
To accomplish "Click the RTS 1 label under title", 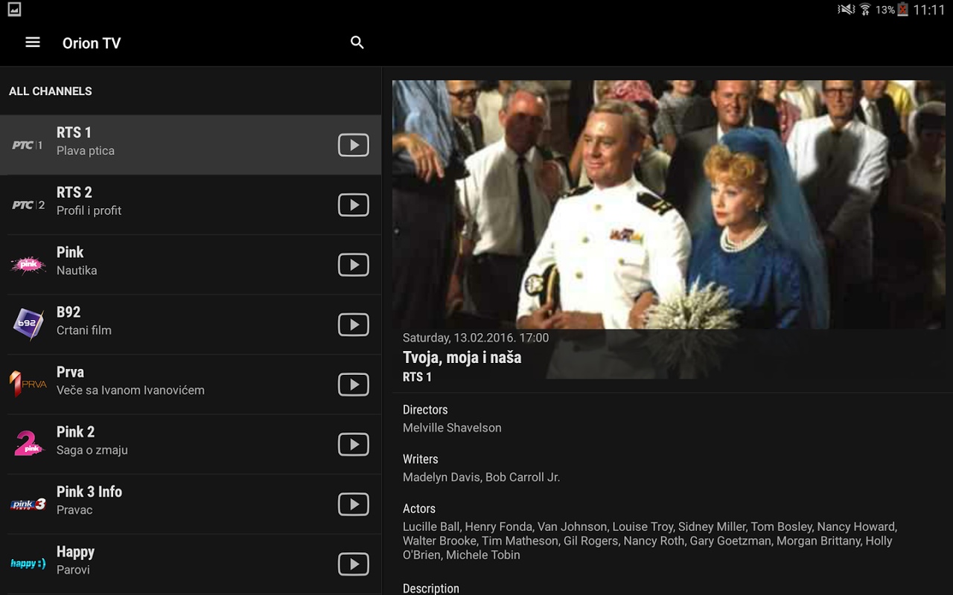I will pyautogui.click(x=417, y=377).
